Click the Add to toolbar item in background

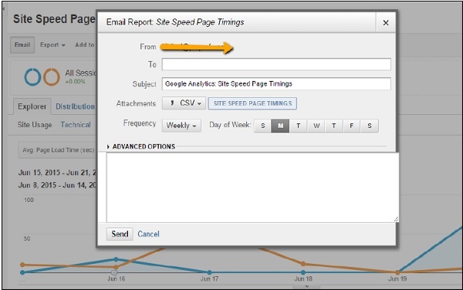[85, 45]
